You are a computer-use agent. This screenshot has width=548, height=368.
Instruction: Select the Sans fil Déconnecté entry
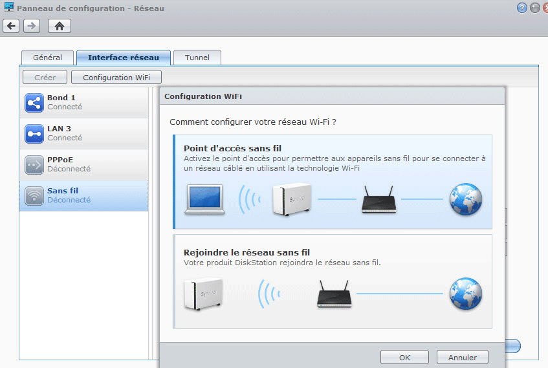pyautogui.click(x=84, y=196)
